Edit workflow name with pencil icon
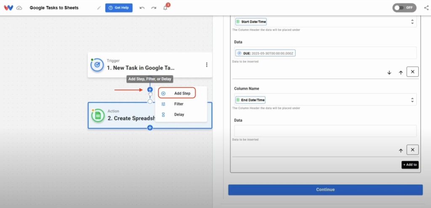 point(99,8)
